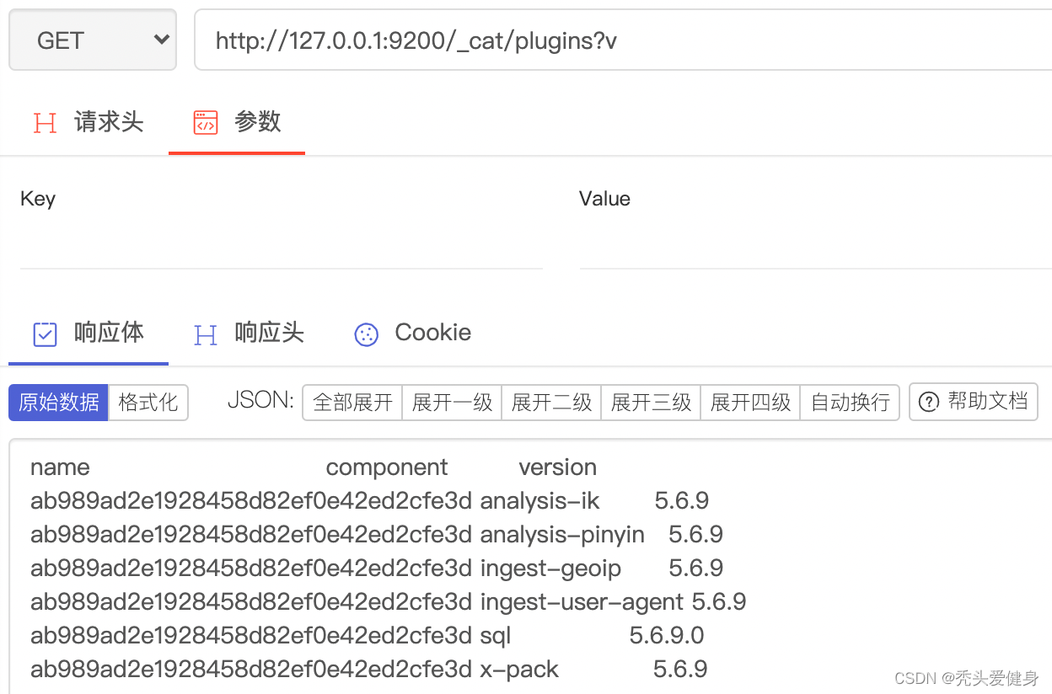Click 全部展开 to expand all JSON
1052x694 pixels.
[x=352, y=403]
